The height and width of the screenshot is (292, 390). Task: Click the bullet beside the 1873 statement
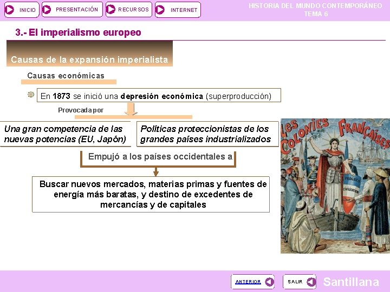click(31, 94)
